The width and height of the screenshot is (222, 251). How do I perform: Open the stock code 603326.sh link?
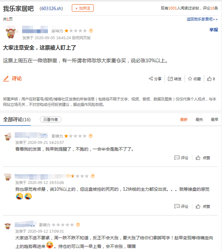click(51, 8)
